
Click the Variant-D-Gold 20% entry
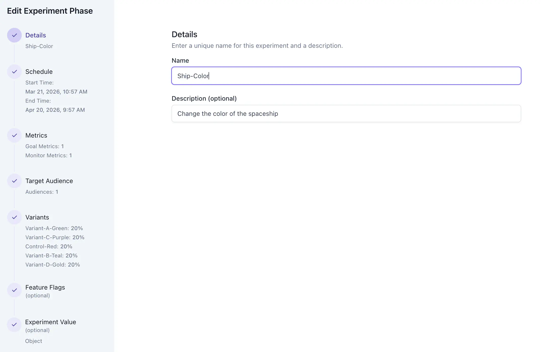pyautogui.click(x=53, y=265)
